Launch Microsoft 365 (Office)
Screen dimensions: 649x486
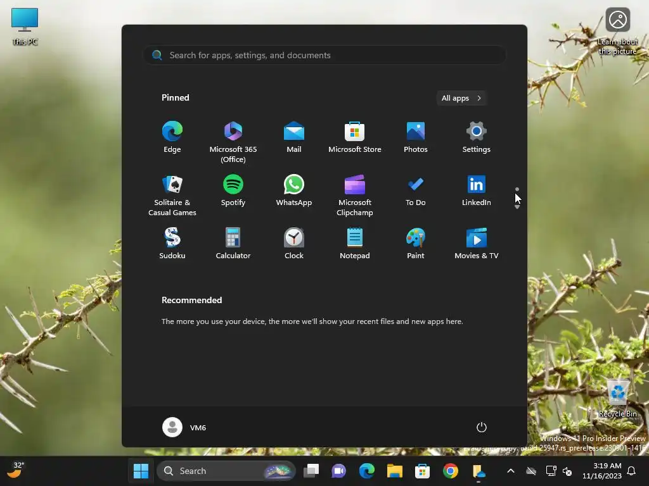(x=233, y=142)
